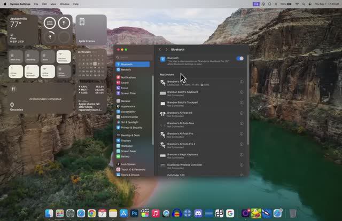Open the Edit menu
Viewport: 342px width, 221px height.
tap(44, 4)
